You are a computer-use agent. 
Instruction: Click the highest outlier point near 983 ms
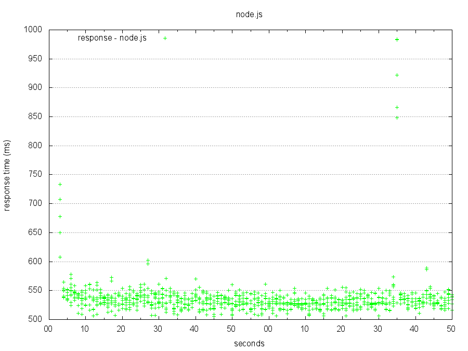[x=397, y=38]
